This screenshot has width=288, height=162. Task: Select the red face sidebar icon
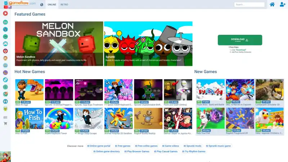click(5, 51)
